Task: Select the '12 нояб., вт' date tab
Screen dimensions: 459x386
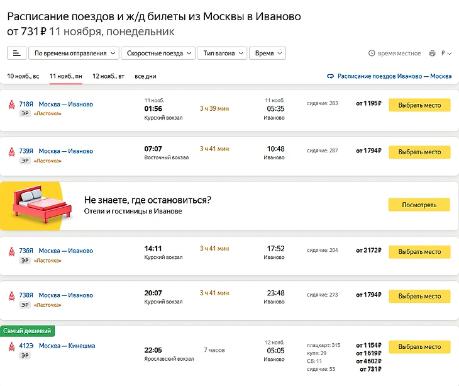Action: 108,76
